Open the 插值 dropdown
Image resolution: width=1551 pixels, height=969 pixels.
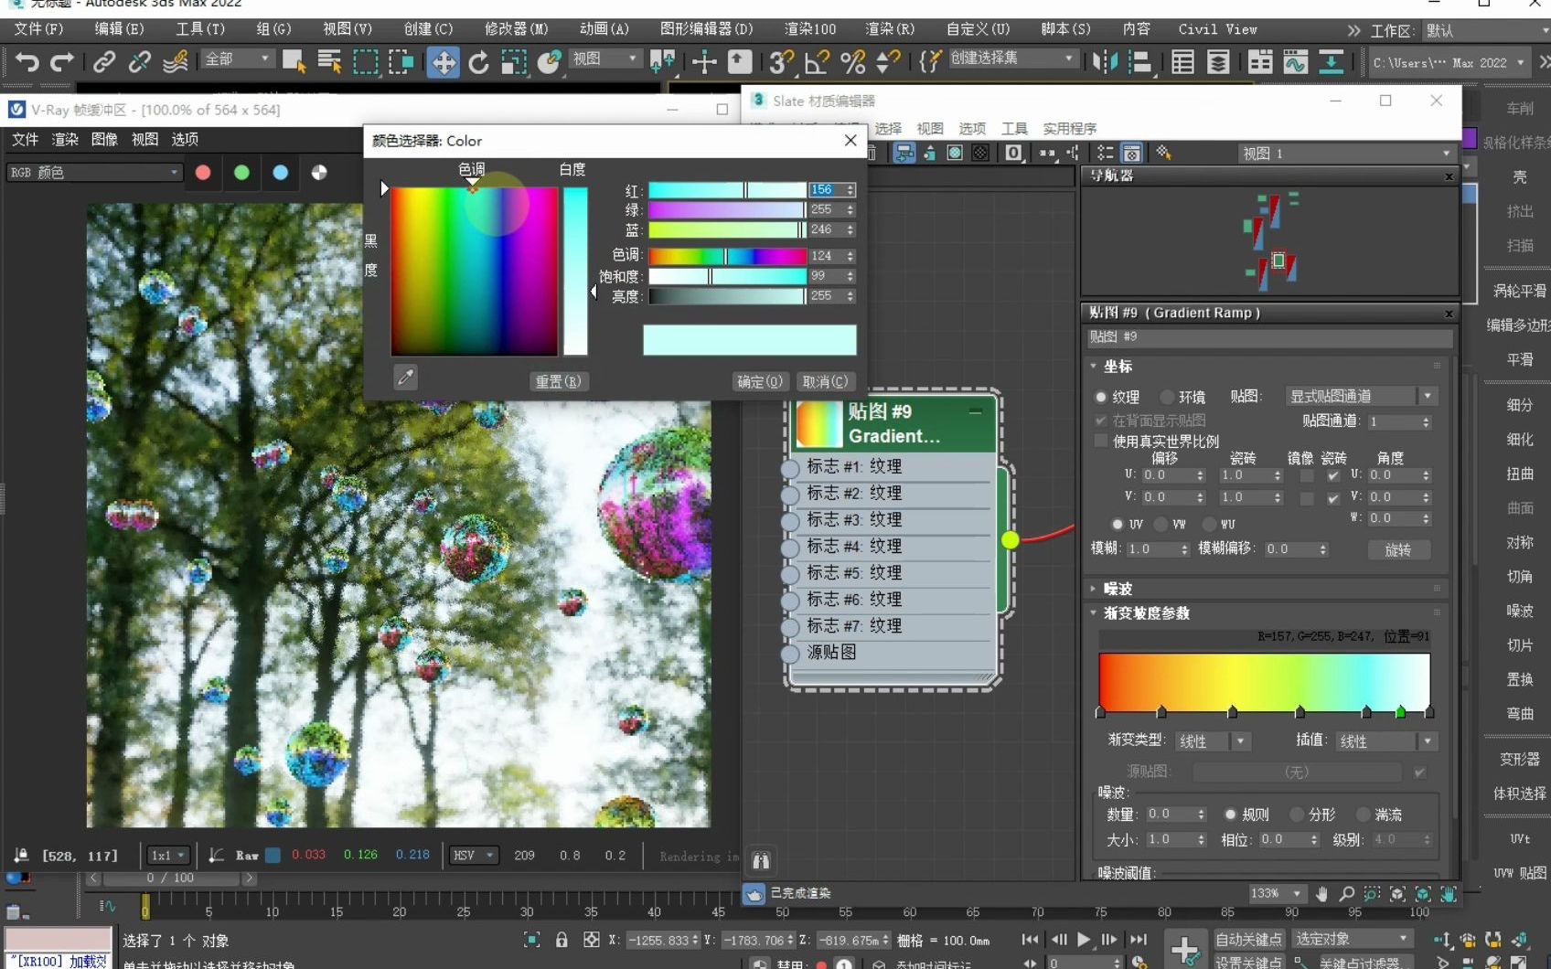[x=1386, y=740]
